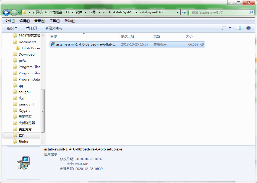
Task: Navigate to 软件 via the breadcrumb link
Action: click(79, 12)
